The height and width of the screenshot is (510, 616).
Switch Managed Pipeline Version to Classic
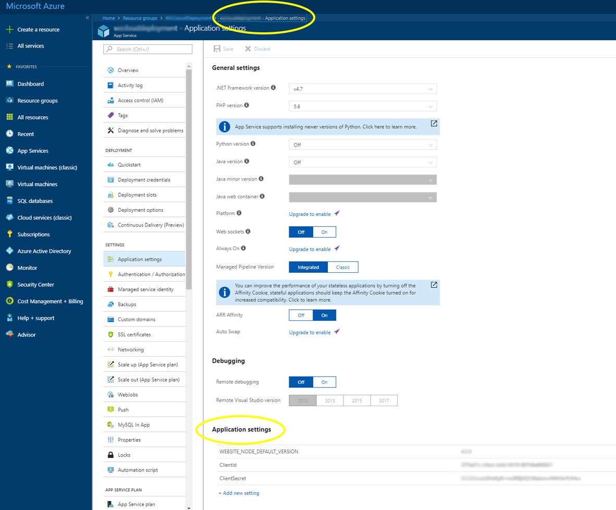click(342, 268)
